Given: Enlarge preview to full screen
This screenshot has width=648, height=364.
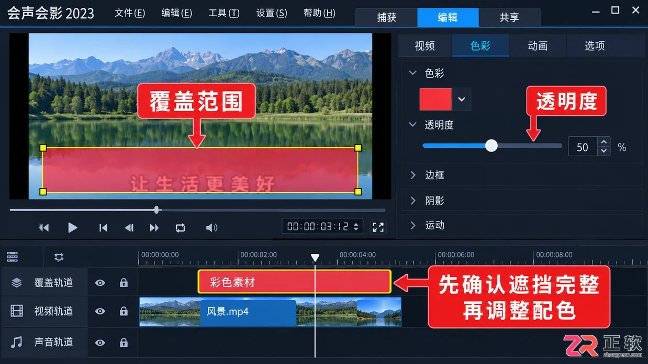Looking at the screenshot, I should [x=378, y=227].
